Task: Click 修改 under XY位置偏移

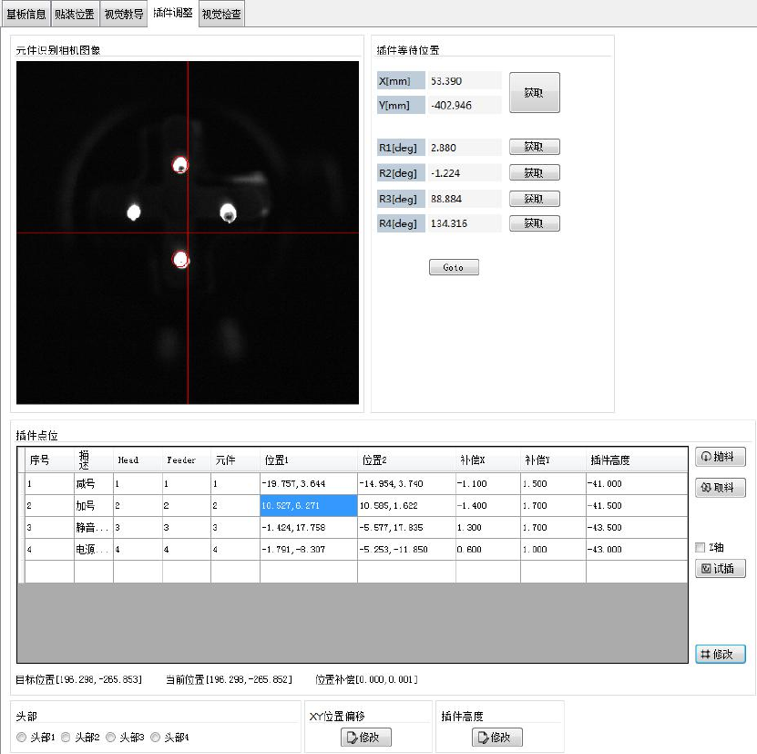Action: [x=365, y=737]
